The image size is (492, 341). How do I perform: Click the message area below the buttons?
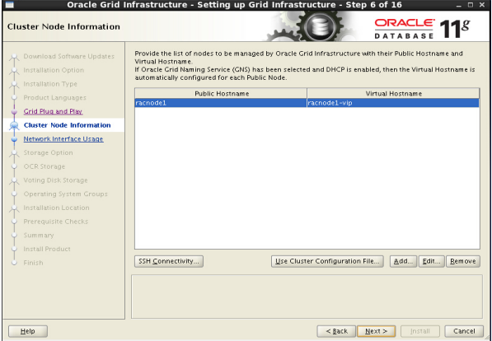(307, 297)
